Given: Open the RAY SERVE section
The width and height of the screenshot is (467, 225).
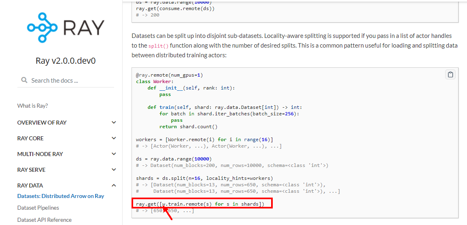Looking at the screenshot, I should pos(31,170).
